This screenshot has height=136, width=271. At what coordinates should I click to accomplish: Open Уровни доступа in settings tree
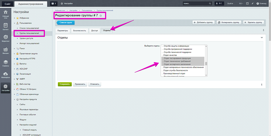point(26,38)
